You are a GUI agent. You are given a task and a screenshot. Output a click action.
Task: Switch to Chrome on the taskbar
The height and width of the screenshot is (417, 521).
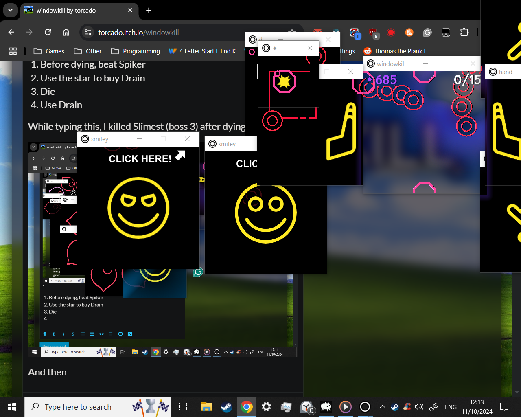[246, 407]
